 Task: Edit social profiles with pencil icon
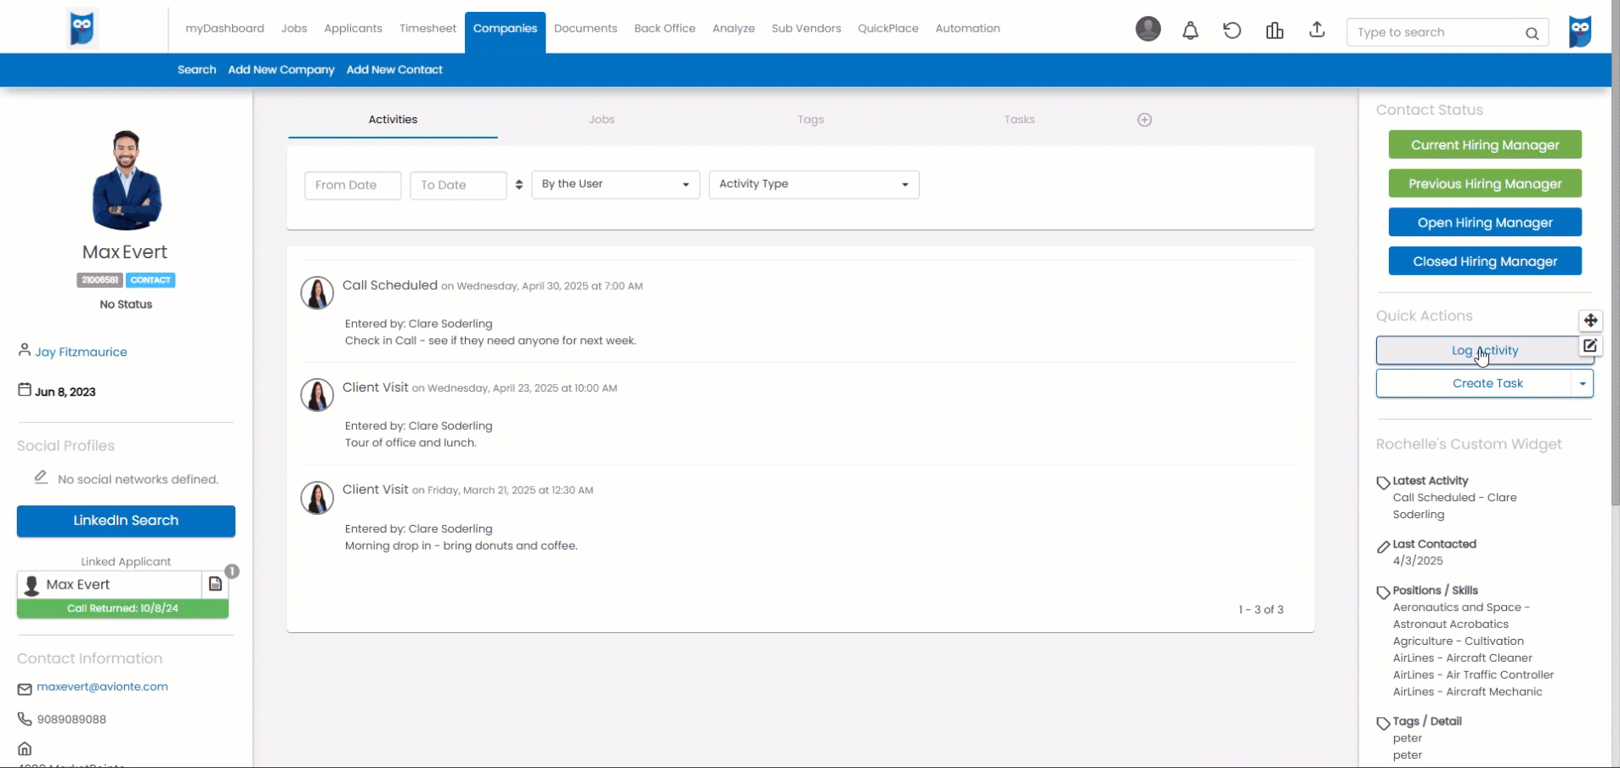[x=41, y=477]
